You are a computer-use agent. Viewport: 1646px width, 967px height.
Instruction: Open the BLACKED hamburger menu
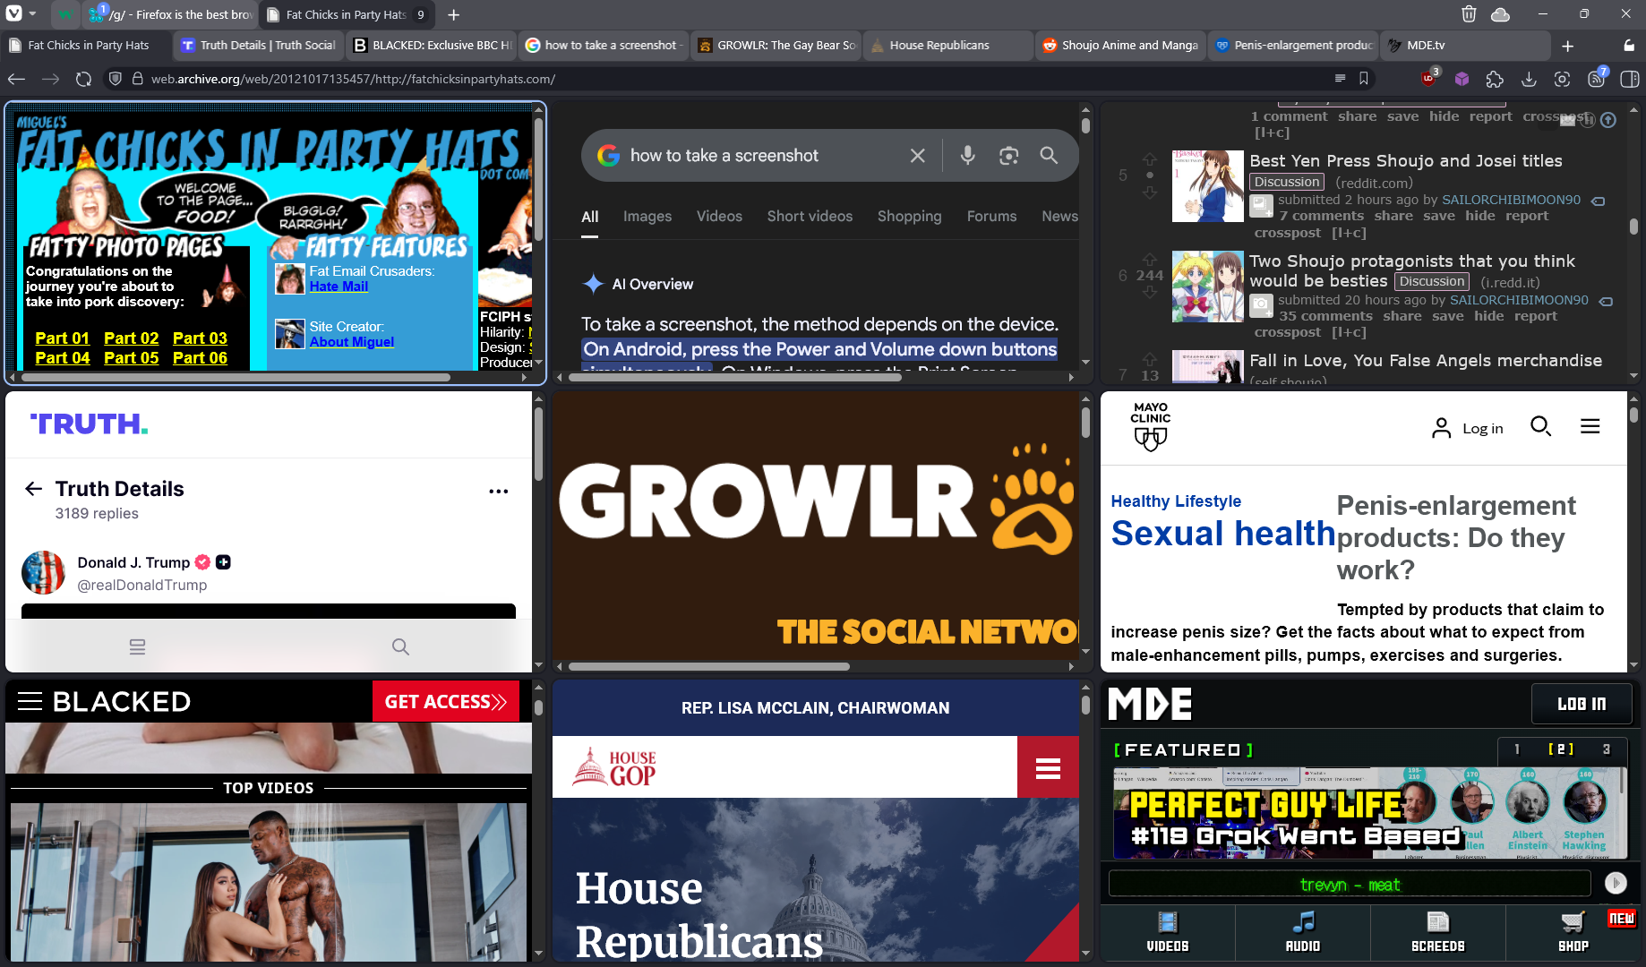30,701
